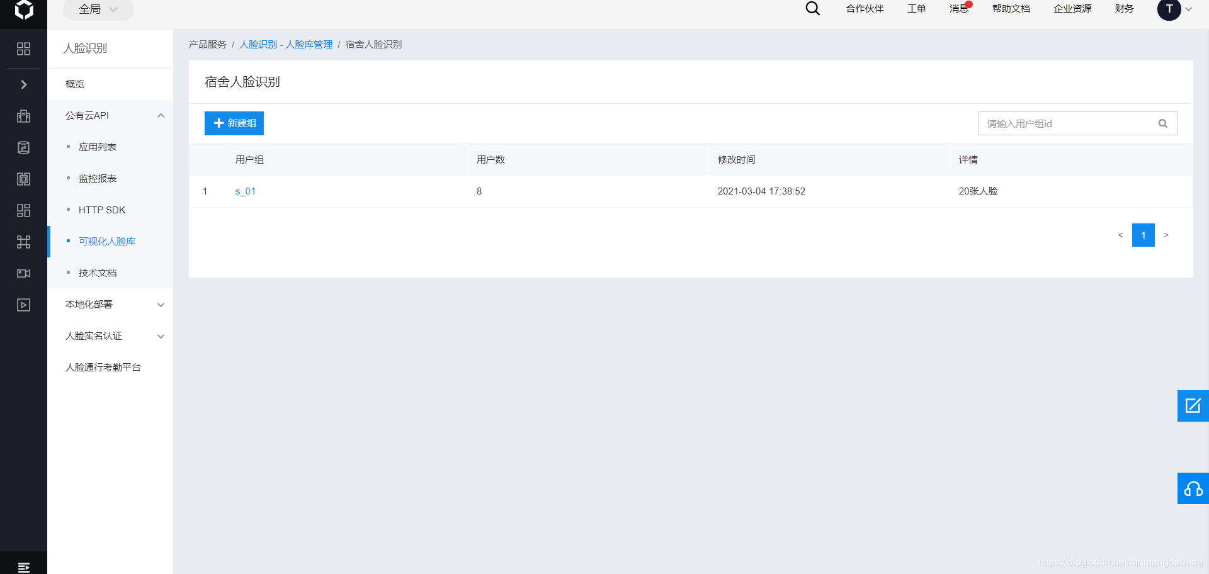Open the 全局 region dropdown

tap(98, 9)
